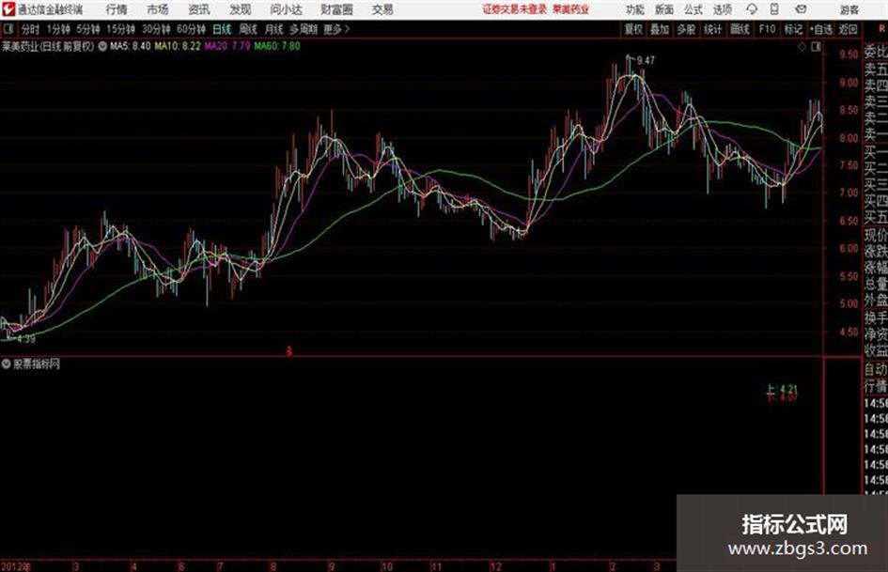Click the green 上:4.21 value in sub-chart
The image size is (888, 572).
point(782,389)
